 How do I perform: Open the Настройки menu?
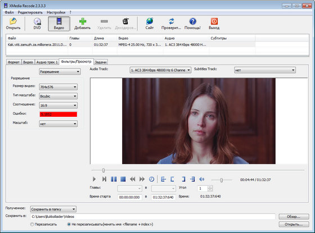pyautogui.click(x=56, y=12)
